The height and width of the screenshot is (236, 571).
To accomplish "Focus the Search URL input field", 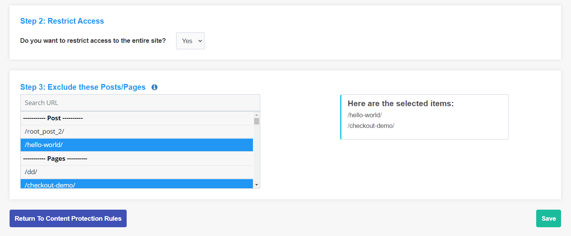I will 140,103.
